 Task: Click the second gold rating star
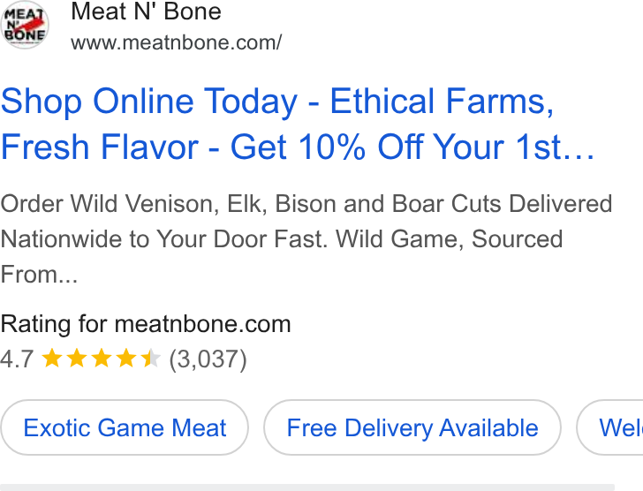pyautogui.click(x=77, y=358)
